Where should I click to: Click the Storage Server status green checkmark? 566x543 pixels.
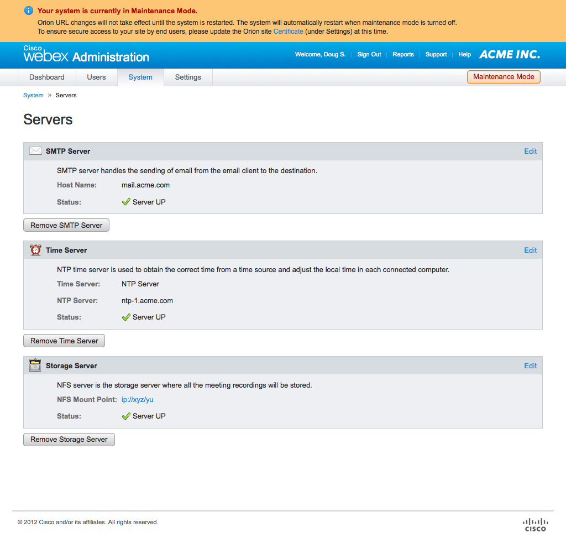126,416
